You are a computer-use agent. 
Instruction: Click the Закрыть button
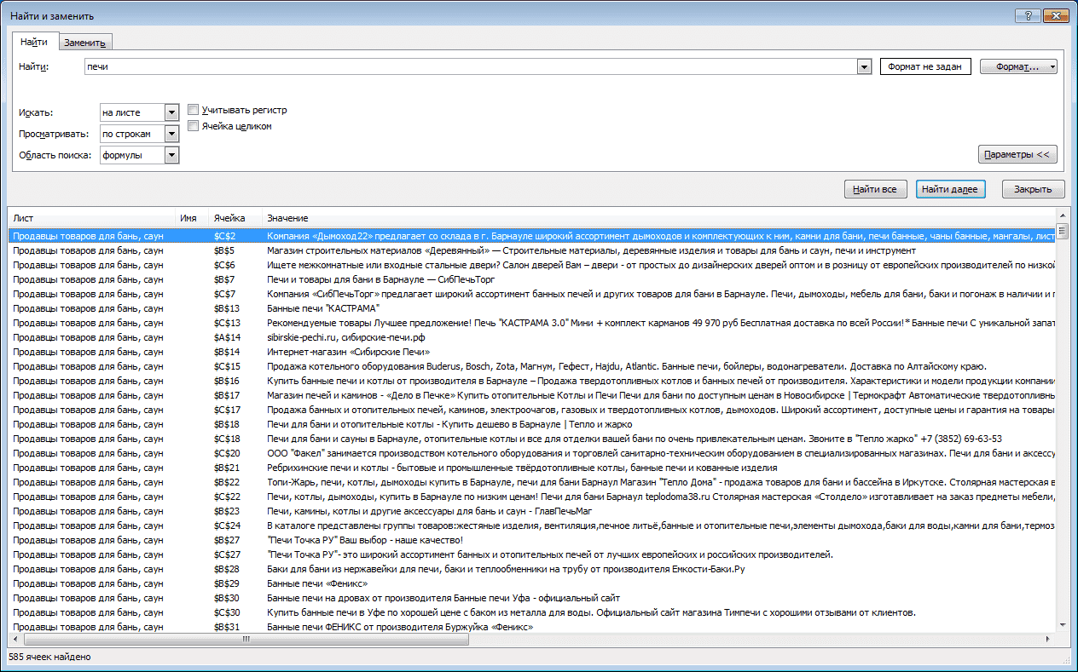(1033, 189)
